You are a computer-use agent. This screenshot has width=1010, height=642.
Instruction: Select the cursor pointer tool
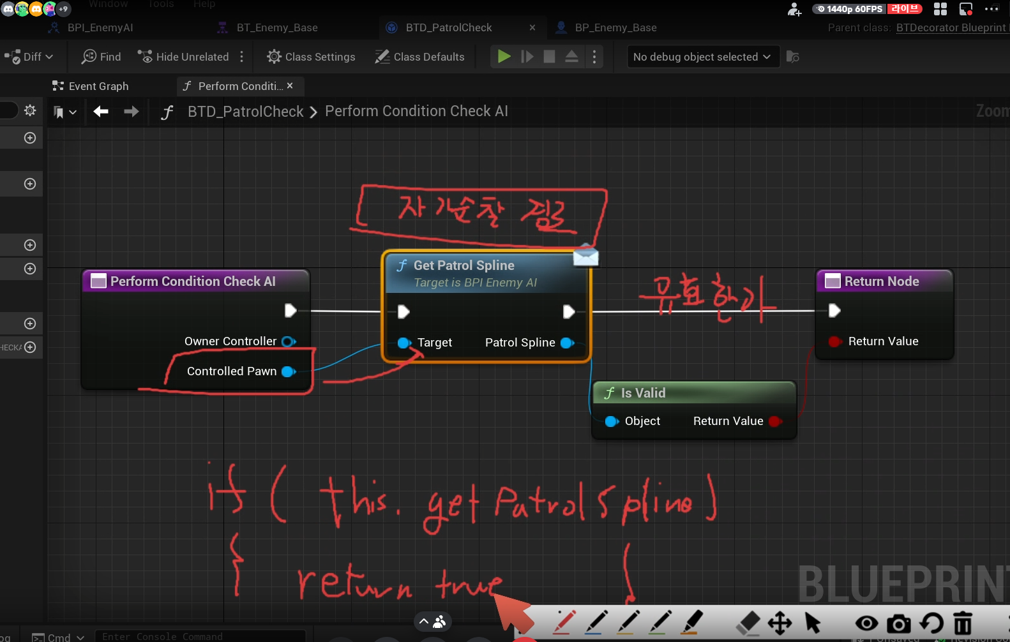813,623
